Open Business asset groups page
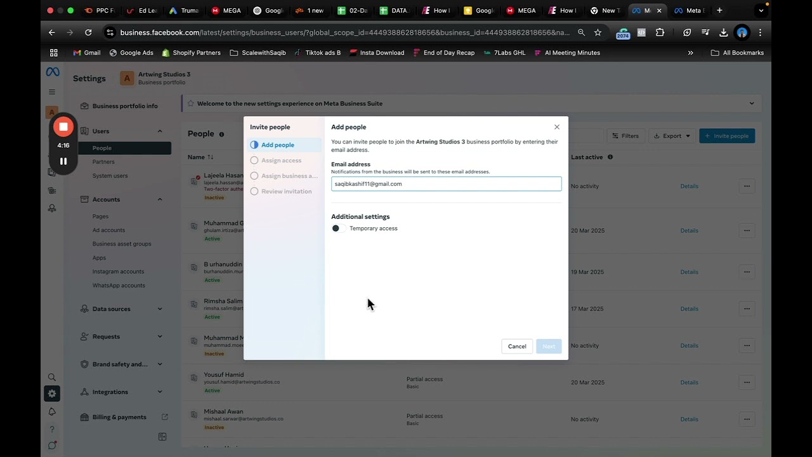This screenshot has height=457, width=812. click(x=122, y=244)
